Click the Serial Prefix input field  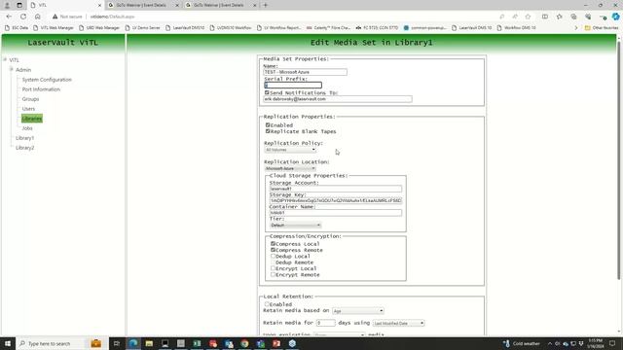click(293, 85)
